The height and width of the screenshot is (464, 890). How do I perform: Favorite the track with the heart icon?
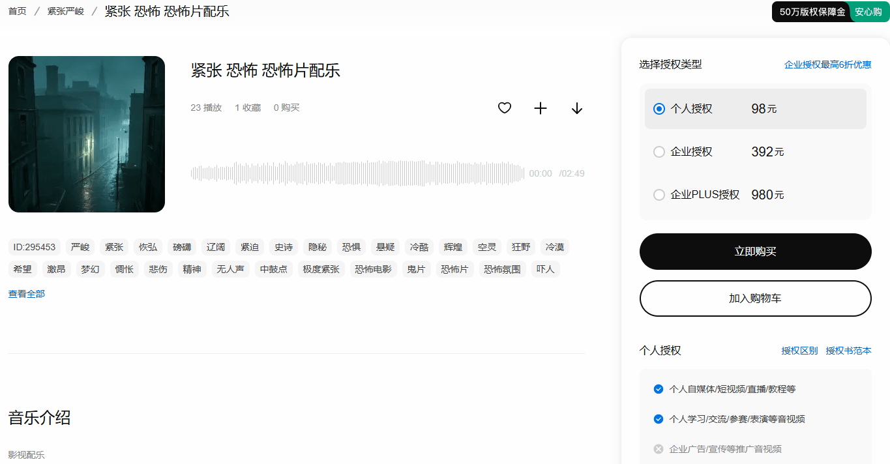pos(505,108)
